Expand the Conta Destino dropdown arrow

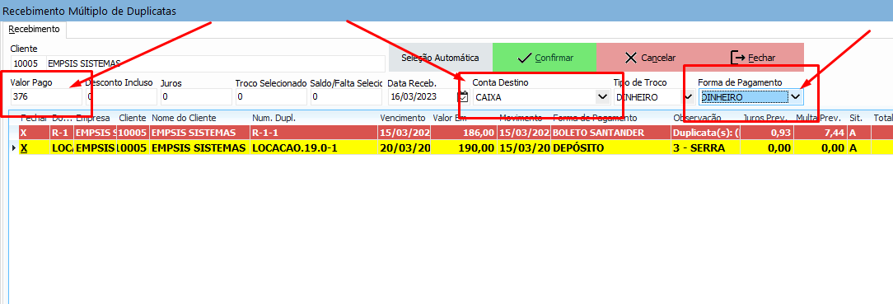point(602,96)
